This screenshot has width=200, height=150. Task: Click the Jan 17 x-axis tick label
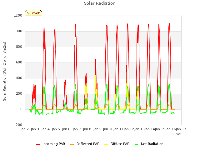click(181, 129)
